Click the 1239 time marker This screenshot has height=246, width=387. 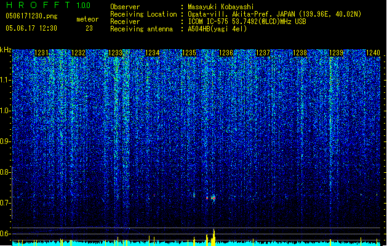337,53
